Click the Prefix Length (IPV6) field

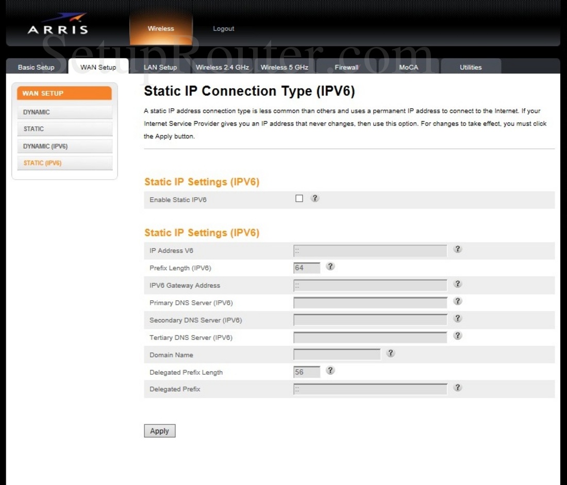pos(307,268)
